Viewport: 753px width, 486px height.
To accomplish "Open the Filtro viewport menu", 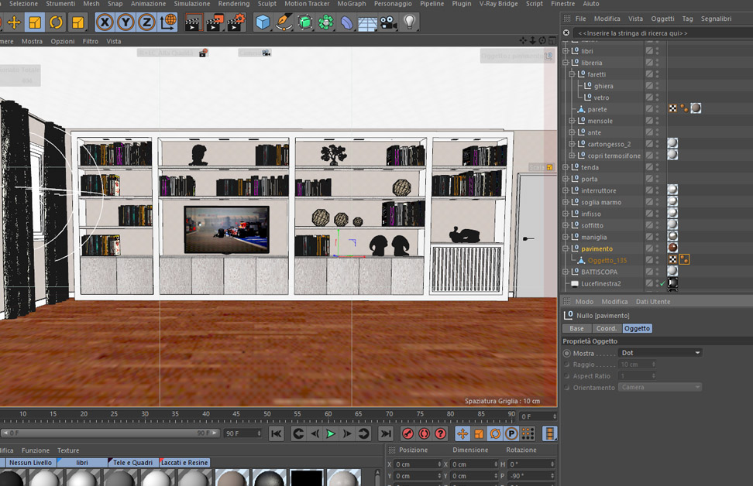I will (x=91, y=41).
